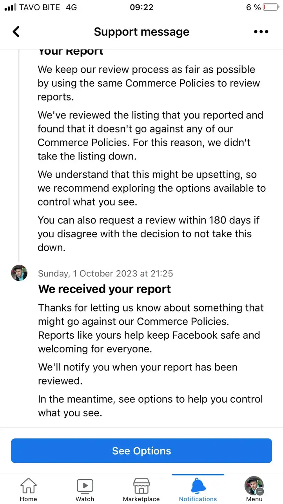The width and height of the screenshot is (283, 504).
Task: Tap the battery indicator in status bar
Action: click(x=271, y=7)
